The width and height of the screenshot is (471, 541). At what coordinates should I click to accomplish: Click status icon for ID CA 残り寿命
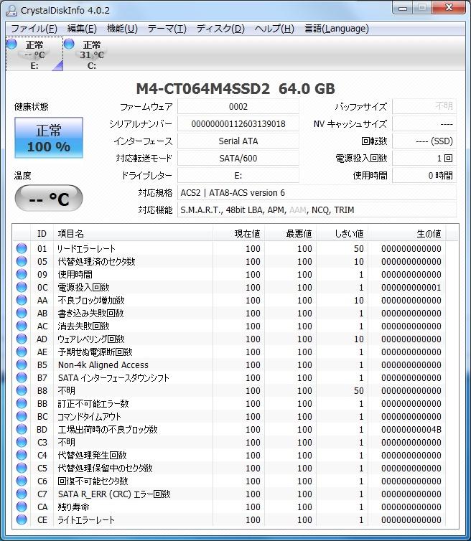22,507
